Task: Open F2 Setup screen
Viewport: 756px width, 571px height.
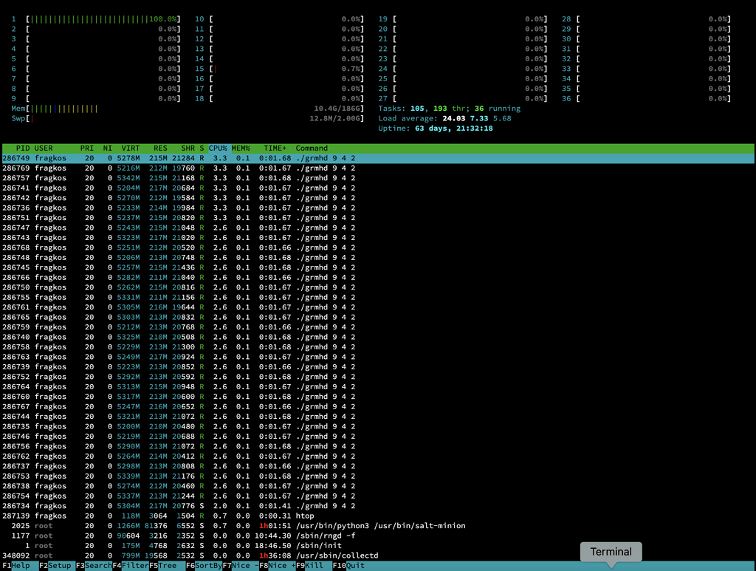Action: (55, 566)
